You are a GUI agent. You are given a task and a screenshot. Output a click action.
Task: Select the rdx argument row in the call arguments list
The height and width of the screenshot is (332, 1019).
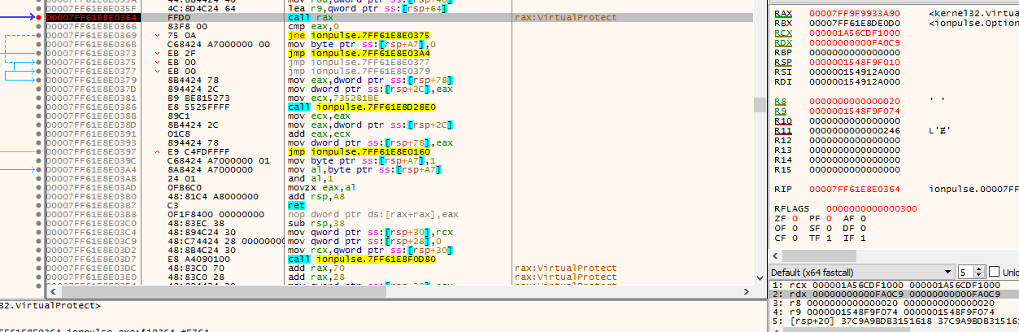pos(893,294)
